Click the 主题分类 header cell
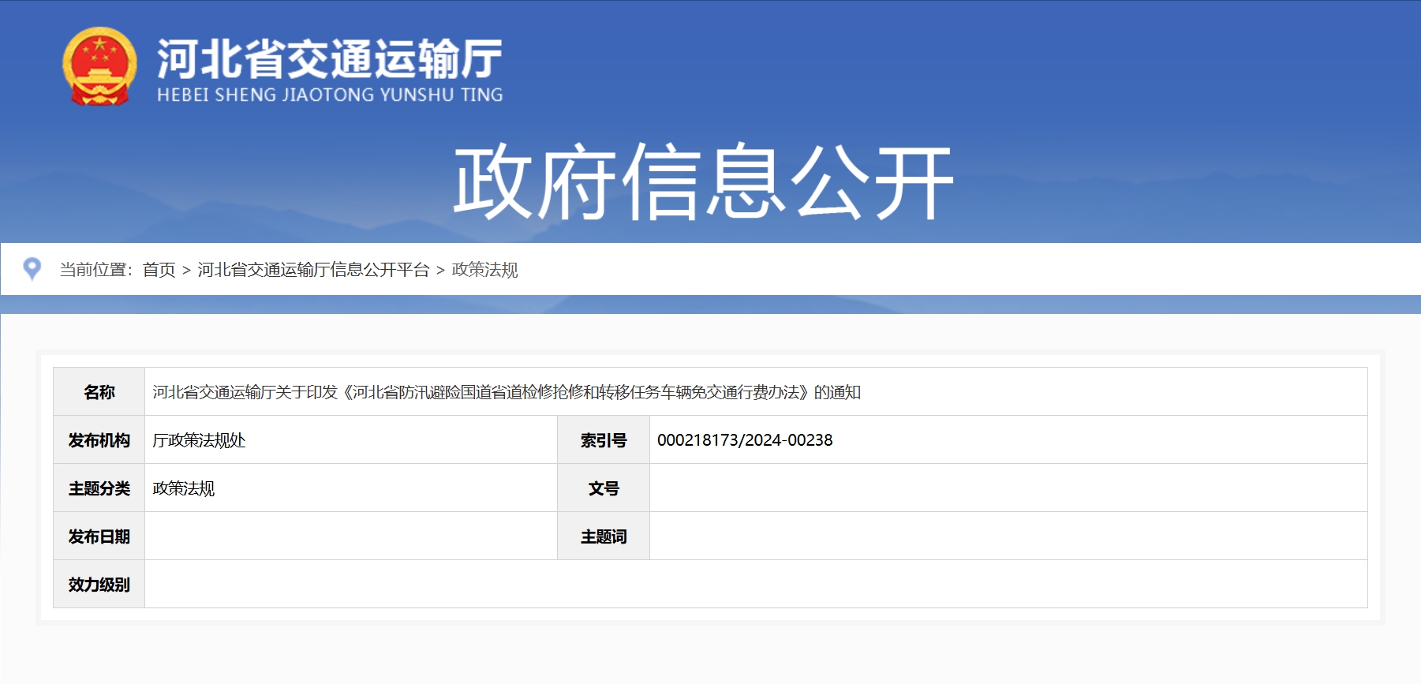 click(x=99, y=488)
